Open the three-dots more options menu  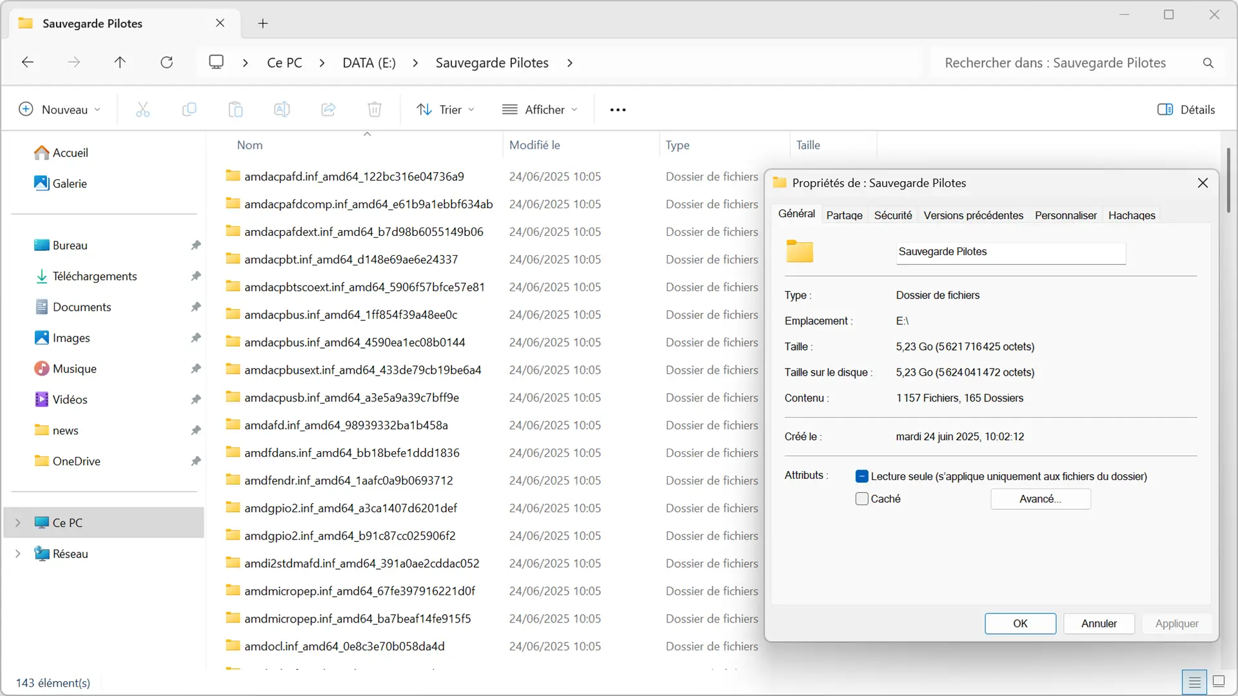(x=618, y=110)
